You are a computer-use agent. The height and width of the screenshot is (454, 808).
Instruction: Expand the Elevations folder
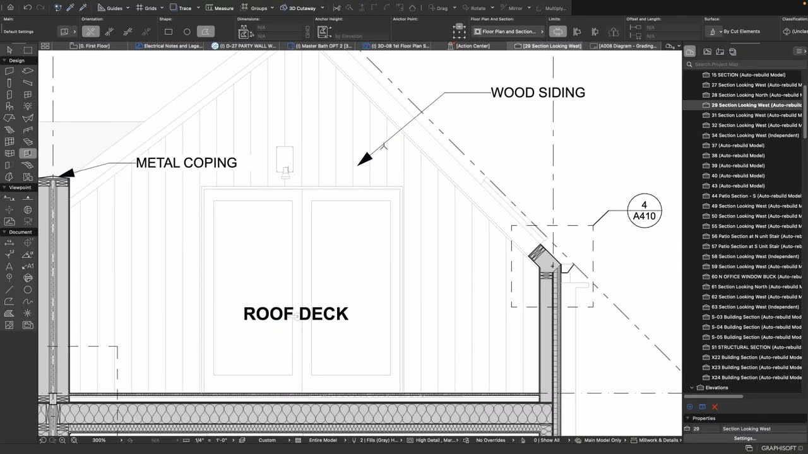[692, 388]
